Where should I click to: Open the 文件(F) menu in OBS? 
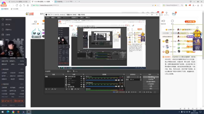coord(47,17)
